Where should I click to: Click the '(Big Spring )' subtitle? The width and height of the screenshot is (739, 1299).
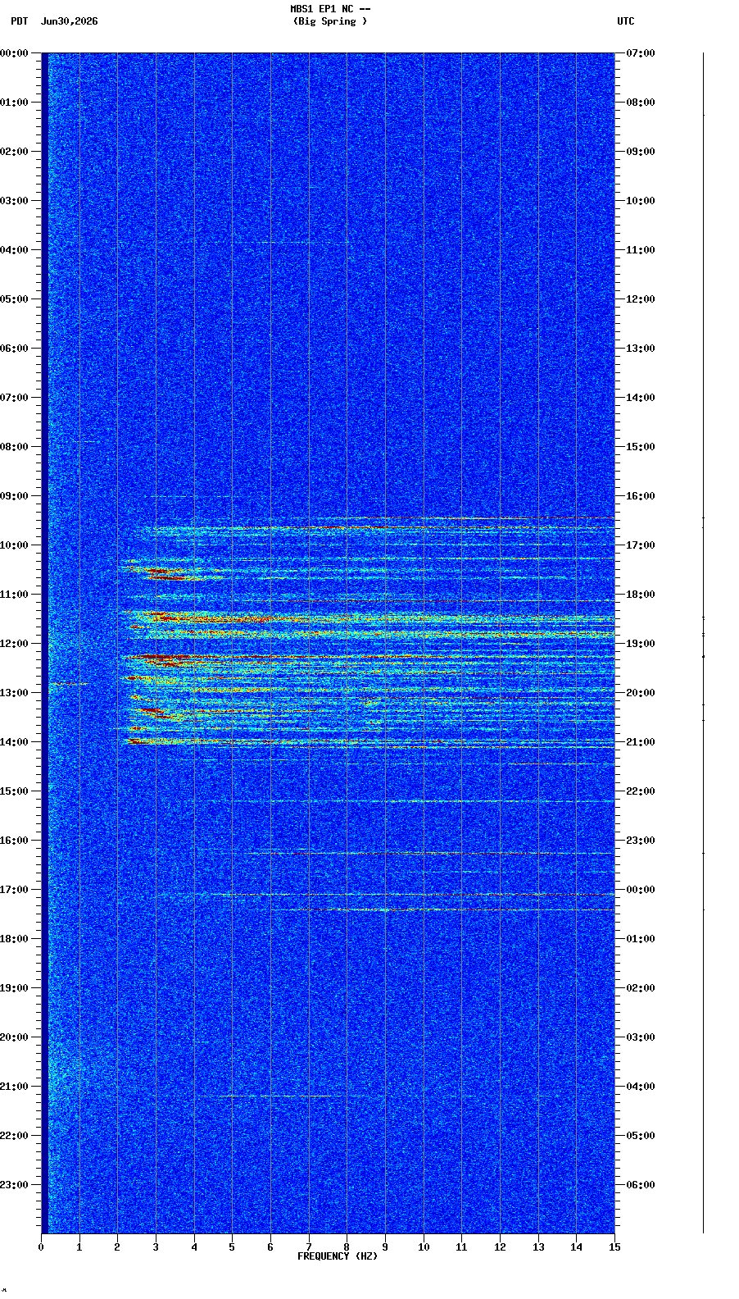coord(330,21)
